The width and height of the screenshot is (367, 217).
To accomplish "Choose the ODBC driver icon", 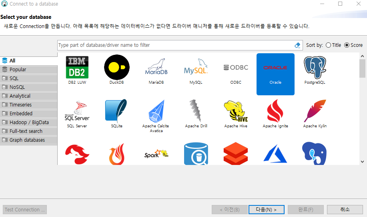I will [236, 67].
